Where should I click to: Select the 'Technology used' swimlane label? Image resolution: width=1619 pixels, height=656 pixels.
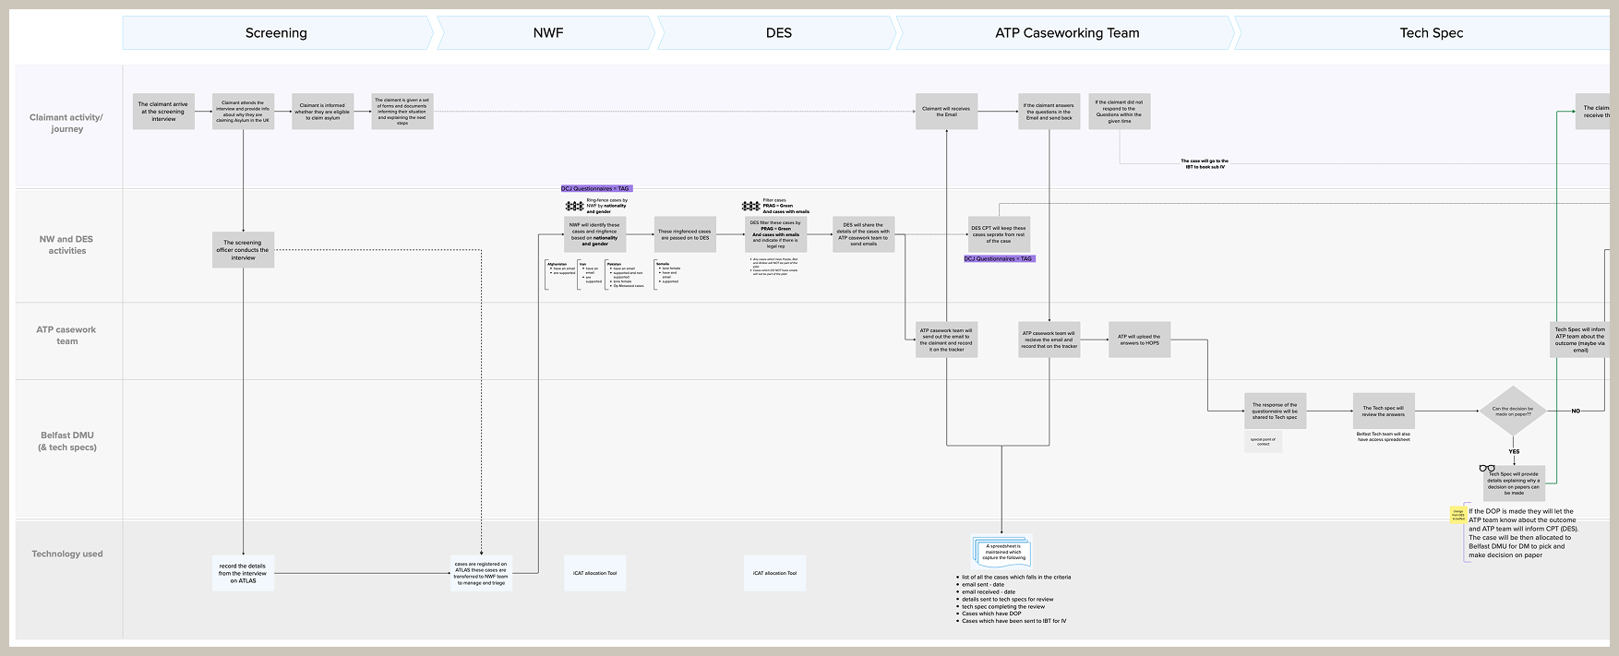[x=67, y=554]
